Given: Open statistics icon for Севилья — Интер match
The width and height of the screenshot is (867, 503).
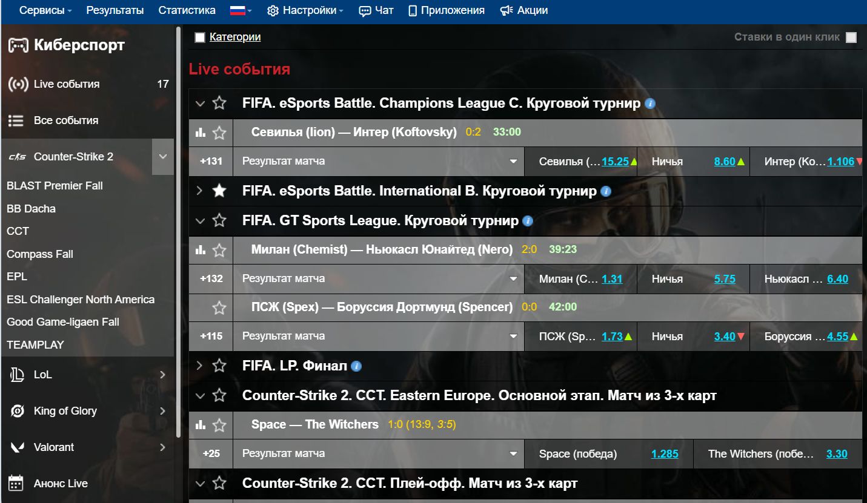Looking at the screenshot, I should [x=201, y=132].
